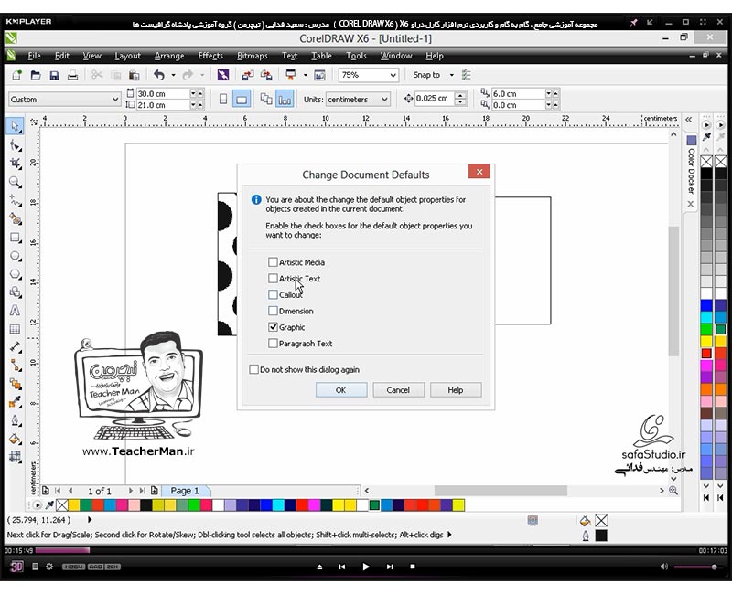Enable the Dimension checkbox

pyautogui.click(x=273, y=311)
